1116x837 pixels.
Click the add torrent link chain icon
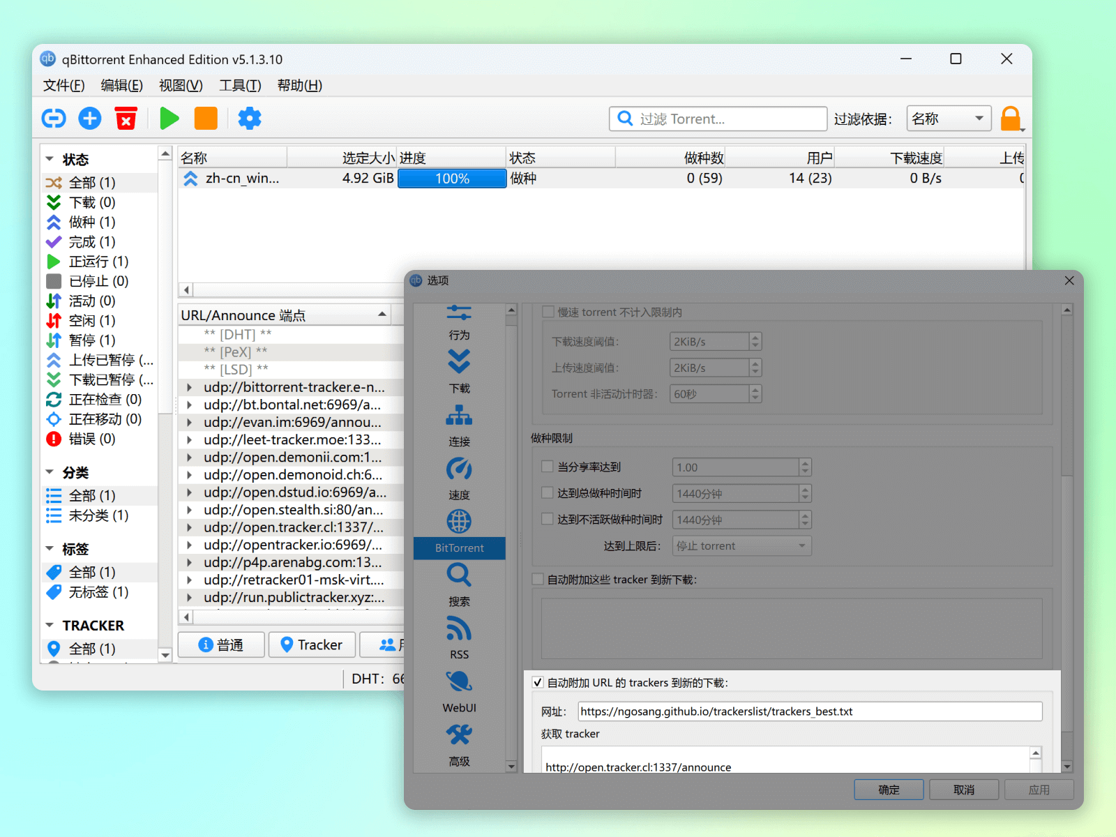coord(54,119)
